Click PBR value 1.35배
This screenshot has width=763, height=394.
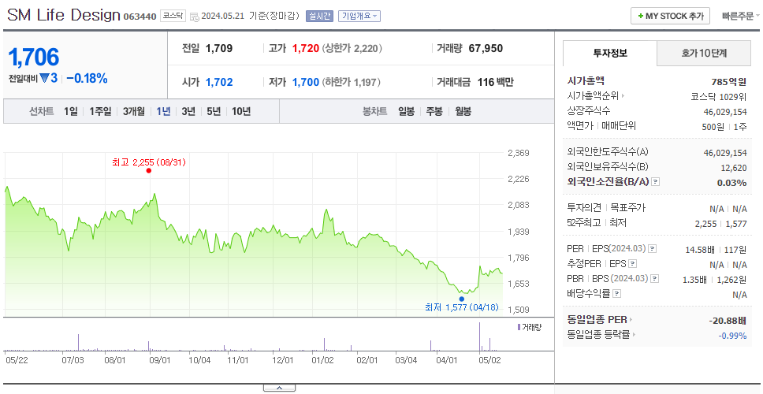696,281
